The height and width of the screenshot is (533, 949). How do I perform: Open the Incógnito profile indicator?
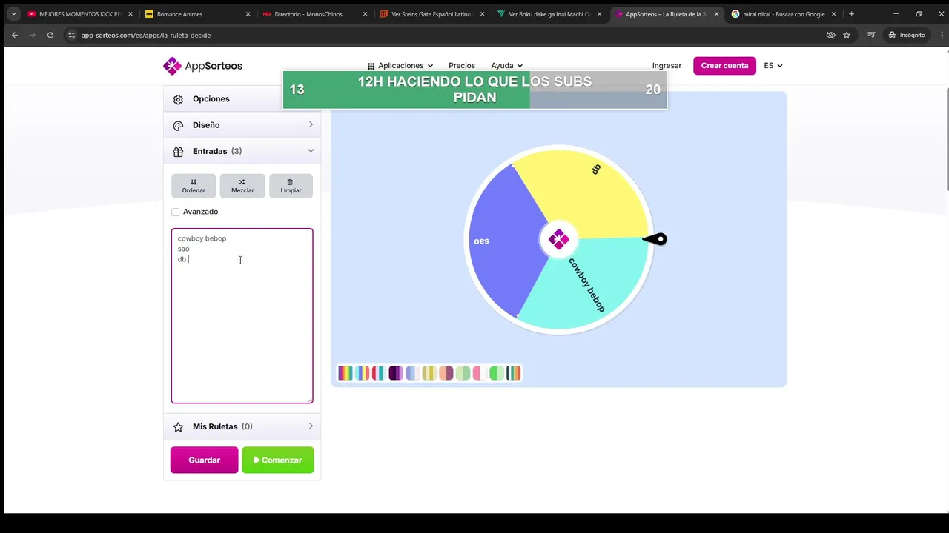907,35
